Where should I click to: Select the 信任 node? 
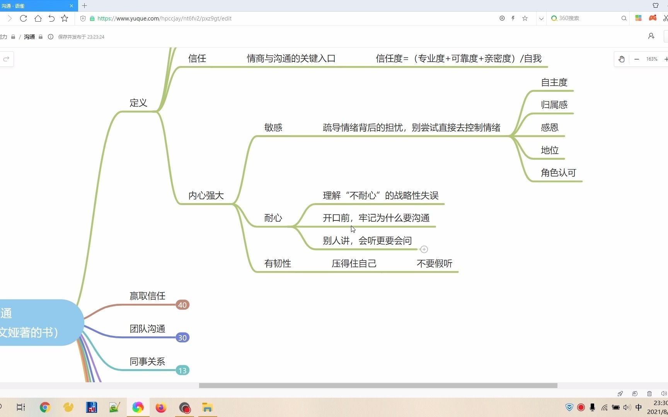click(x=197, y=58)
